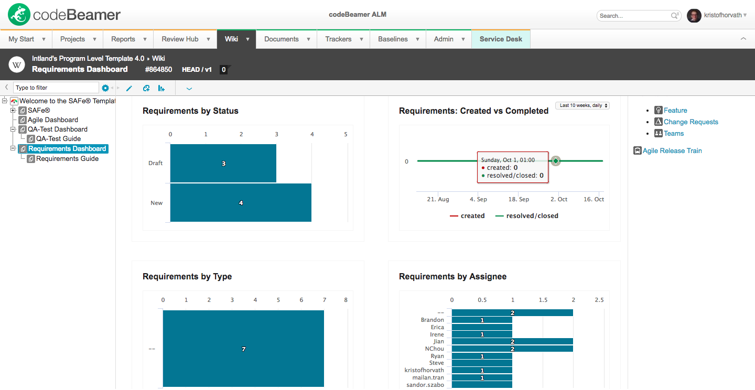Open the tree settings gear
755x390 pixels.
(105, 88)
